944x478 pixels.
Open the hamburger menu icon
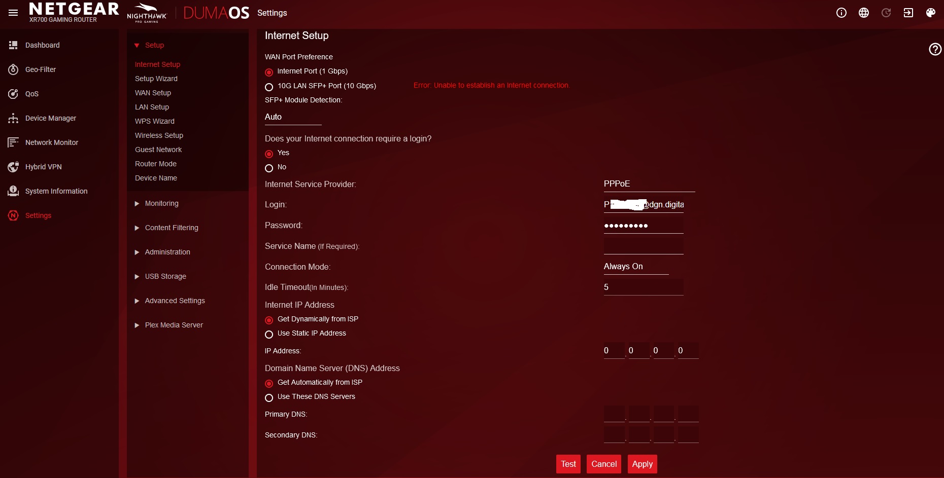(13, 13)
